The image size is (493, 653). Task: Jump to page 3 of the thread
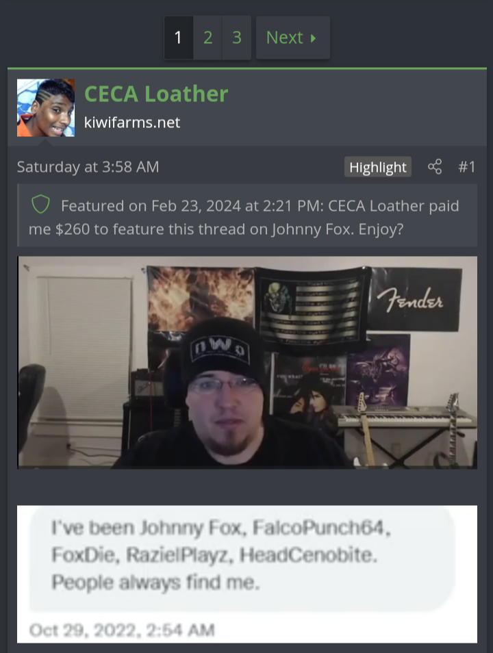click(237, 38)
